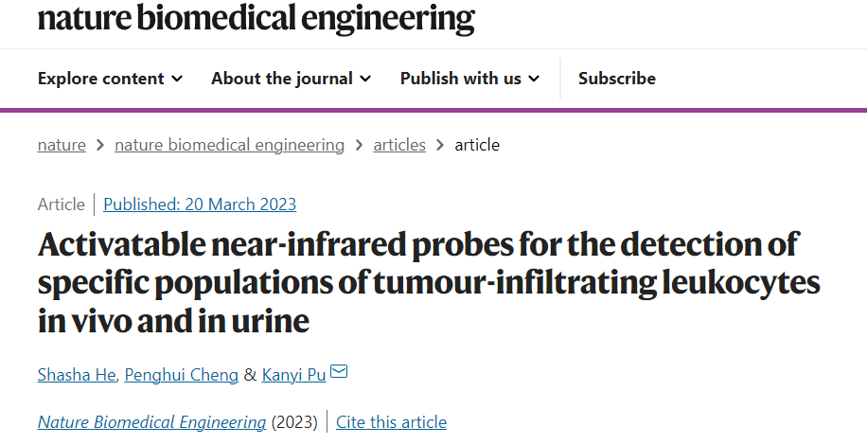Expand the About the journal menu
This screenshot has width=867, height=445.
pyautogui.click(x=291, y=79)
